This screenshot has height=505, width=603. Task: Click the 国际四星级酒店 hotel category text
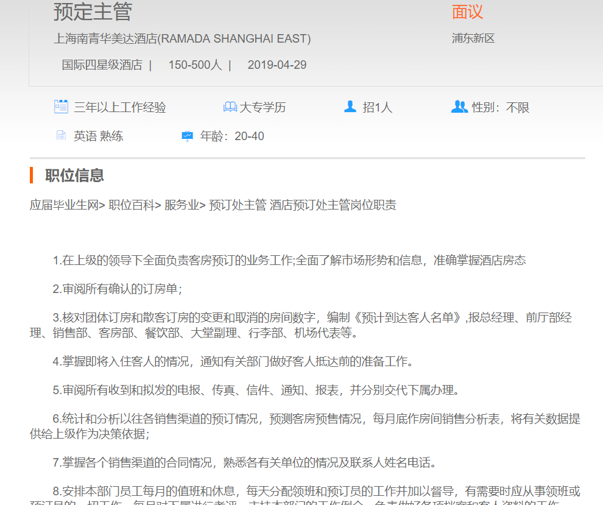(x=102, y=65)
